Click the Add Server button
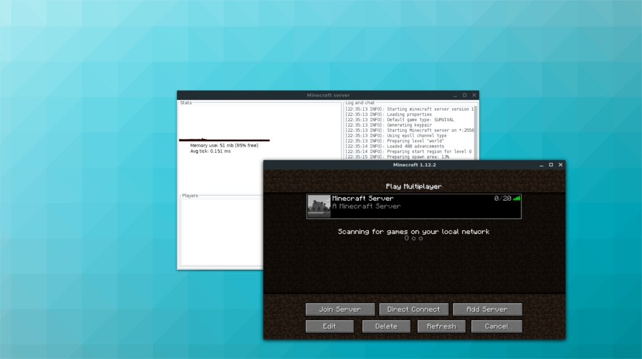The width and height of the screenshot is (642, 359). pyautogui.click(x=487, y=309)
